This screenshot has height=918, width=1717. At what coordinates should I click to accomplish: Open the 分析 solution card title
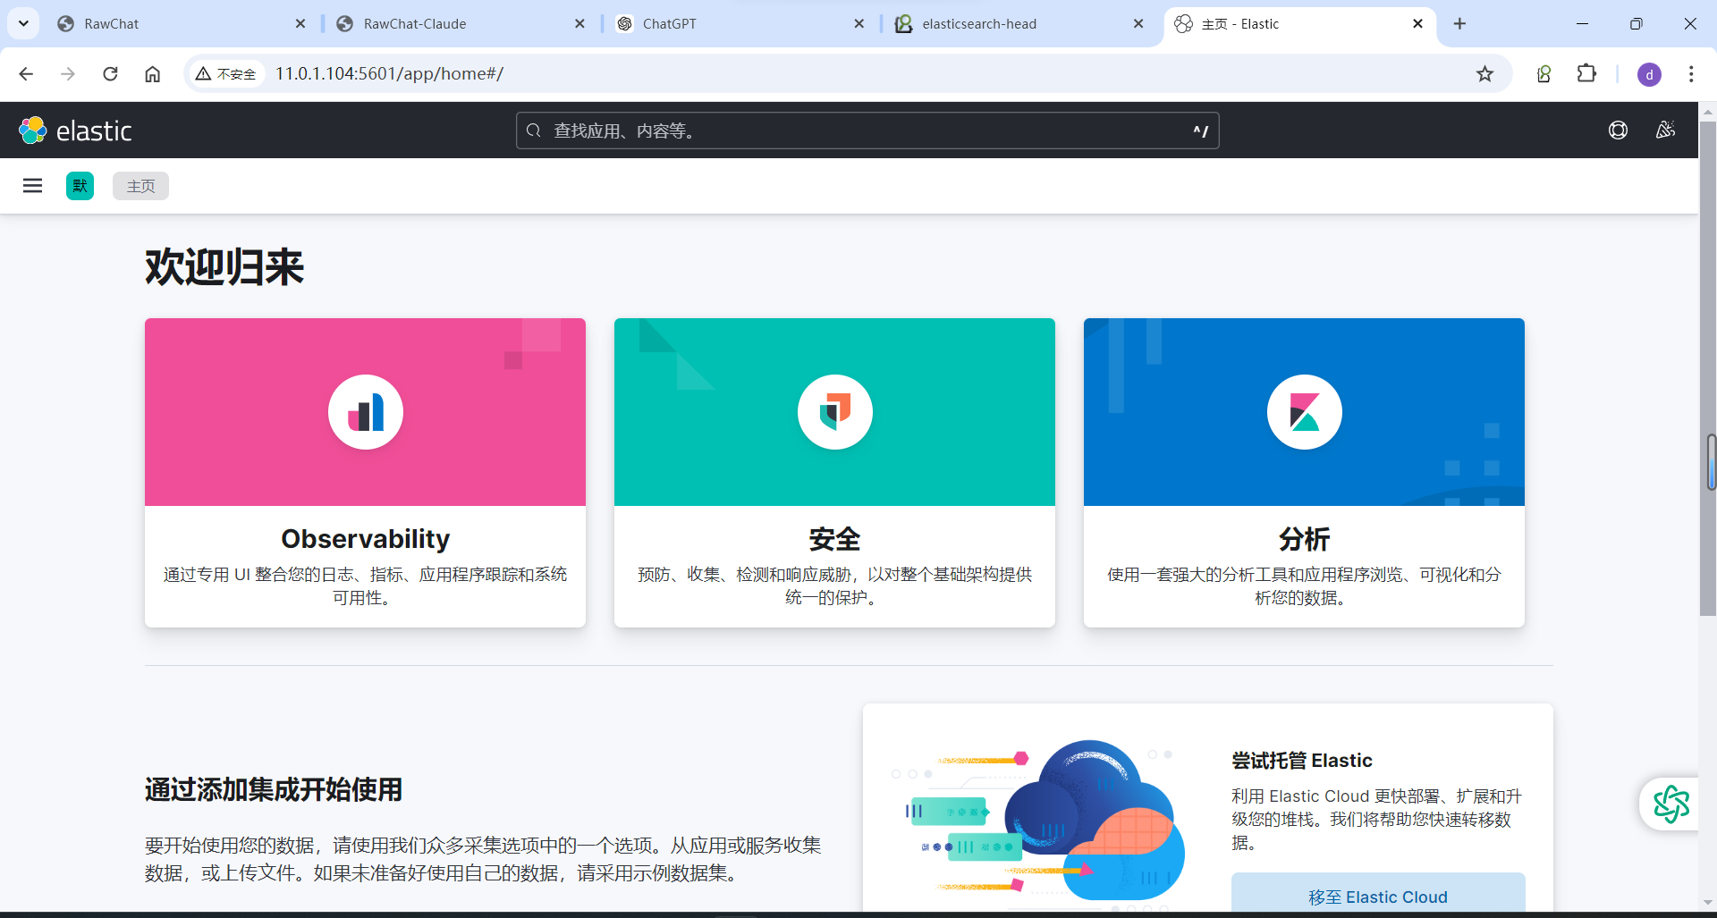pyautogui.click(x=1304, y=539)
